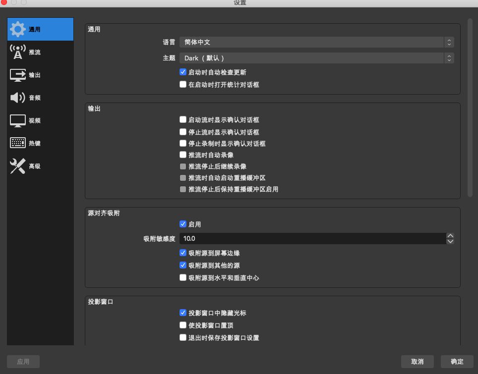Open the 输出 monitor-arrow icon section

pyautogui.click(x=18, y=75)
